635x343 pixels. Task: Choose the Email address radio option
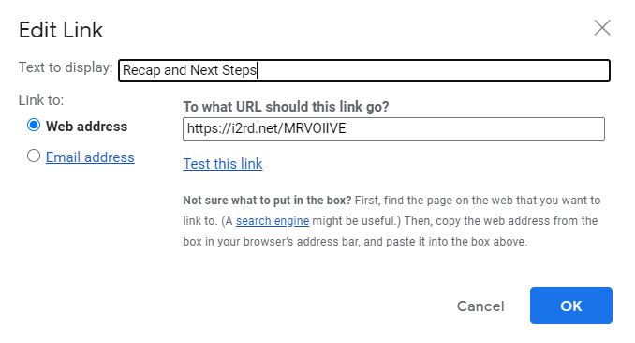(34, 156)
